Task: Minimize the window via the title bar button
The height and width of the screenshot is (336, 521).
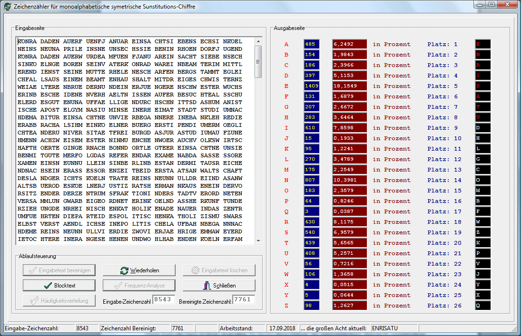Action: 480,4
